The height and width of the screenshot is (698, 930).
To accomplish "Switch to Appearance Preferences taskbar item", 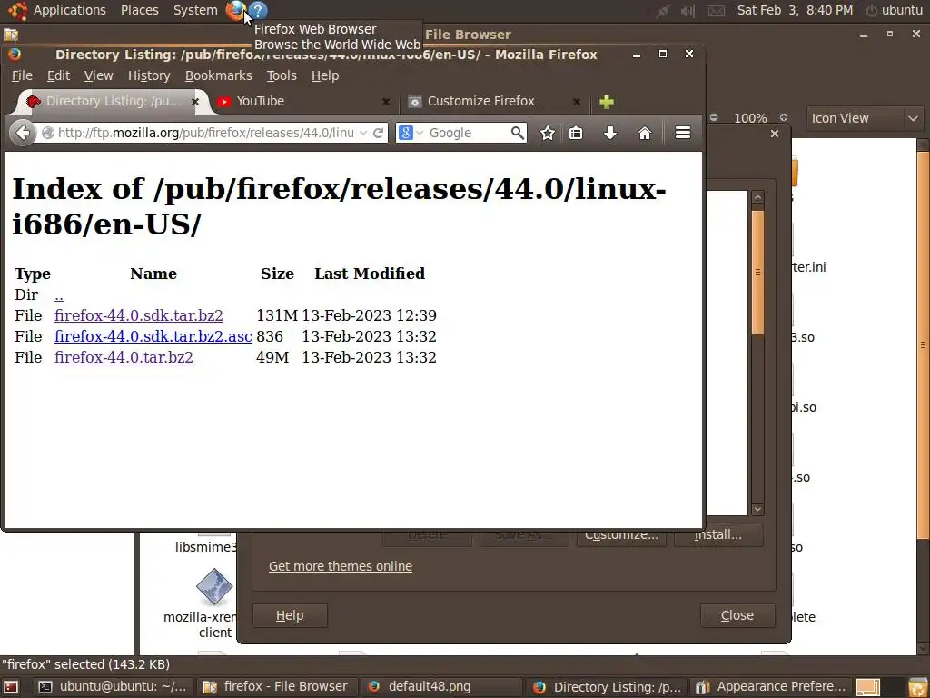I will coord(772,687).
